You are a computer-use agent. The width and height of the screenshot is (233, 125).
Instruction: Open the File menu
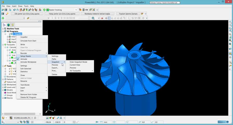pos(3,6)
